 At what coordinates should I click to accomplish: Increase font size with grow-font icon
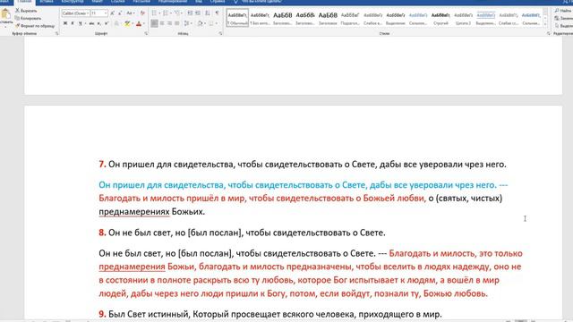112,13
